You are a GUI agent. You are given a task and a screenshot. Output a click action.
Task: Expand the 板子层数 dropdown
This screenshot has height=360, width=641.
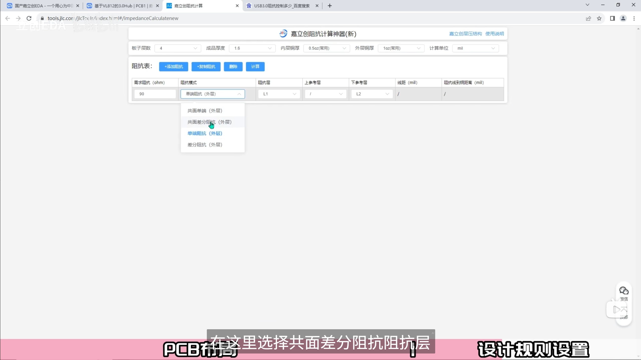(x=178, y=48)
